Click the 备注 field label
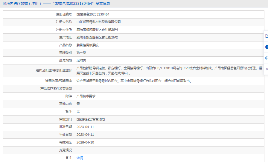 coord(68,112)
